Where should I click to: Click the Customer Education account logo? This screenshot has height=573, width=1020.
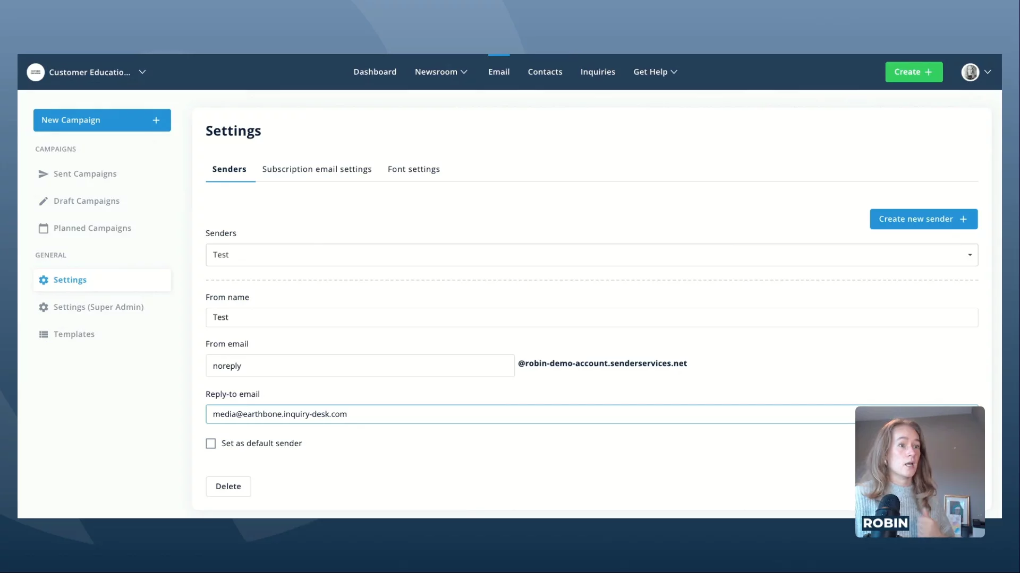click(36, 72)
